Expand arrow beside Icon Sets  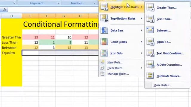[141, 53]
